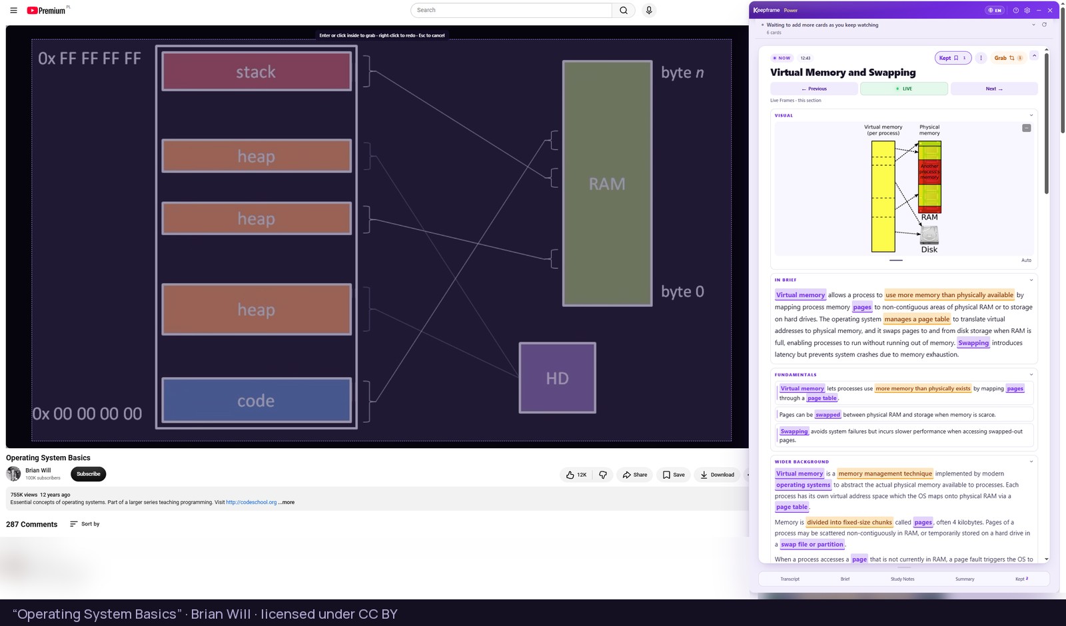Open Brian Will channel avatar
1066x626 pixels.
click(x=13, y=473)
